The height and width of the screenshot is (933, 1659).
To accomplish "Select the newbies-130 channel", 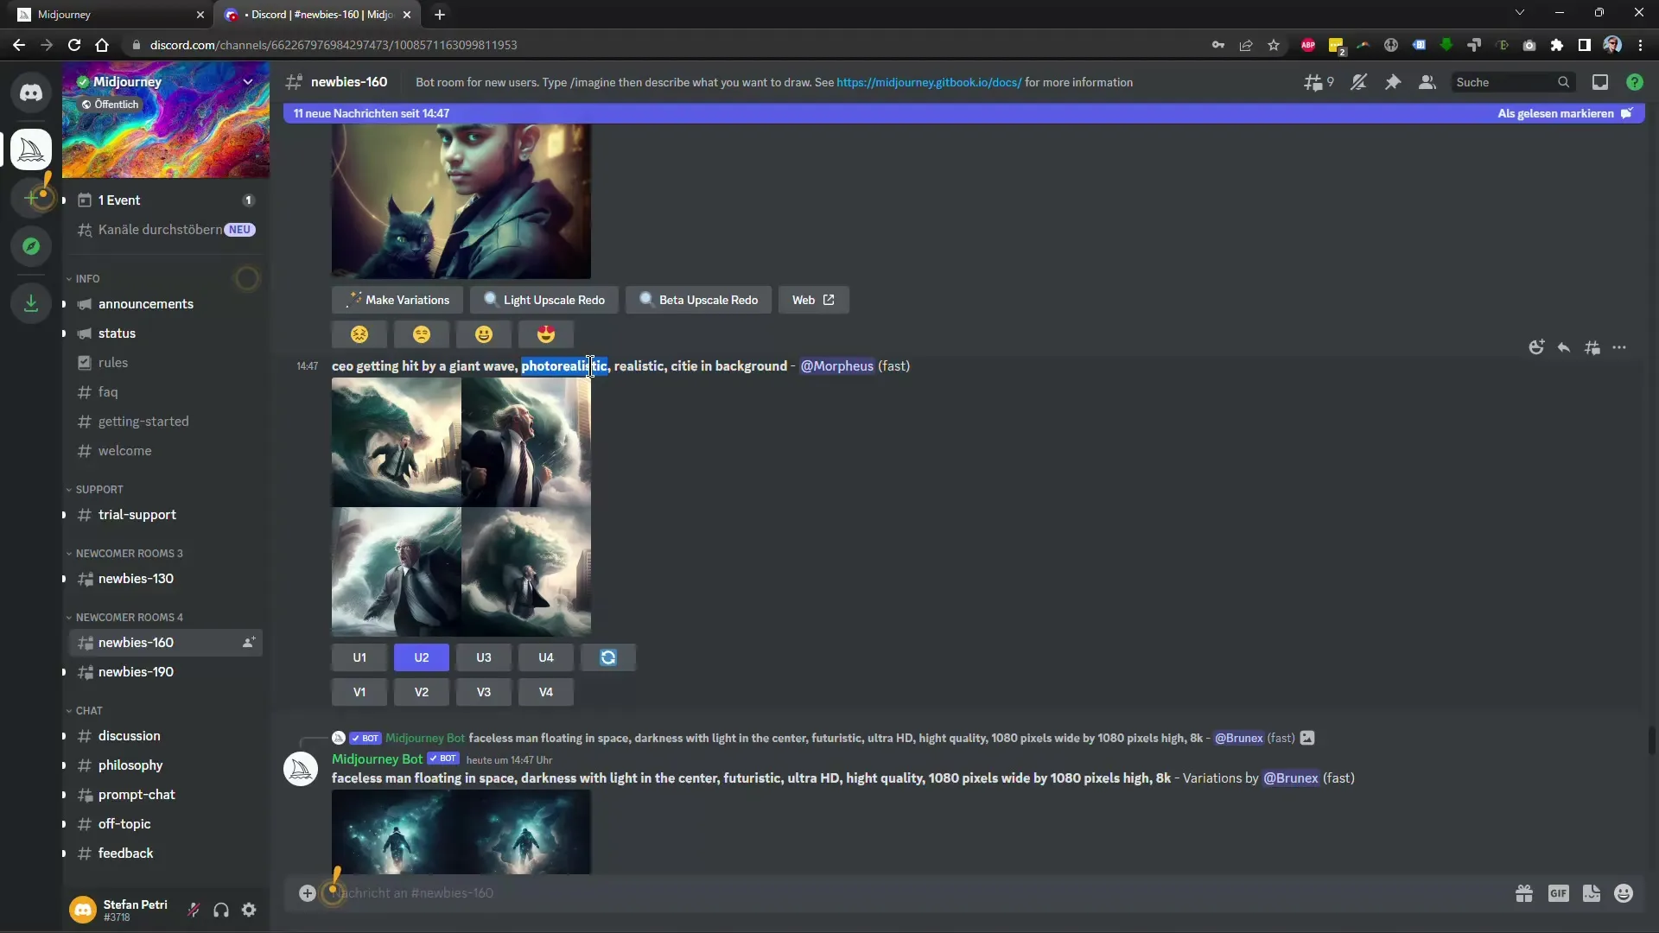I will pos(136,578).
